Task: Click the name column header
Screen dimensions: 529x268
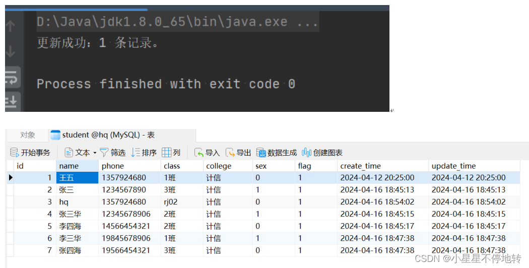Action: click(x=77, y=166)
